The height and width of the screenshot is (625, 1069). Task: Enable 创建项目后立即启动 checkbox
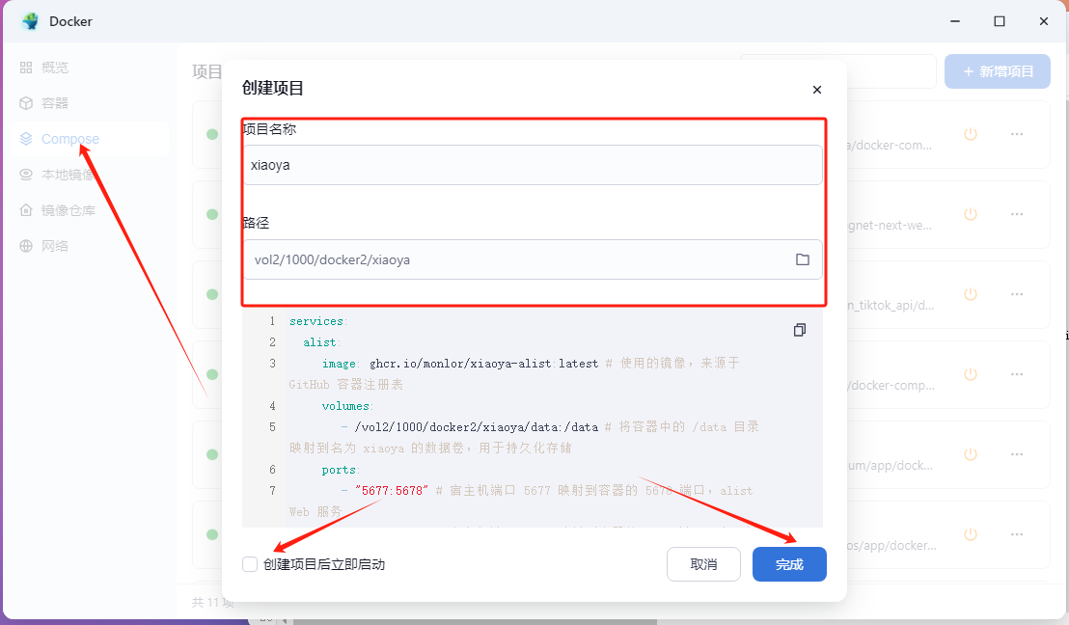250,564
